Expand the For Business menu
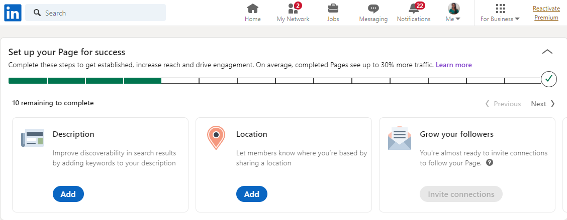 (x=500, y=13)
